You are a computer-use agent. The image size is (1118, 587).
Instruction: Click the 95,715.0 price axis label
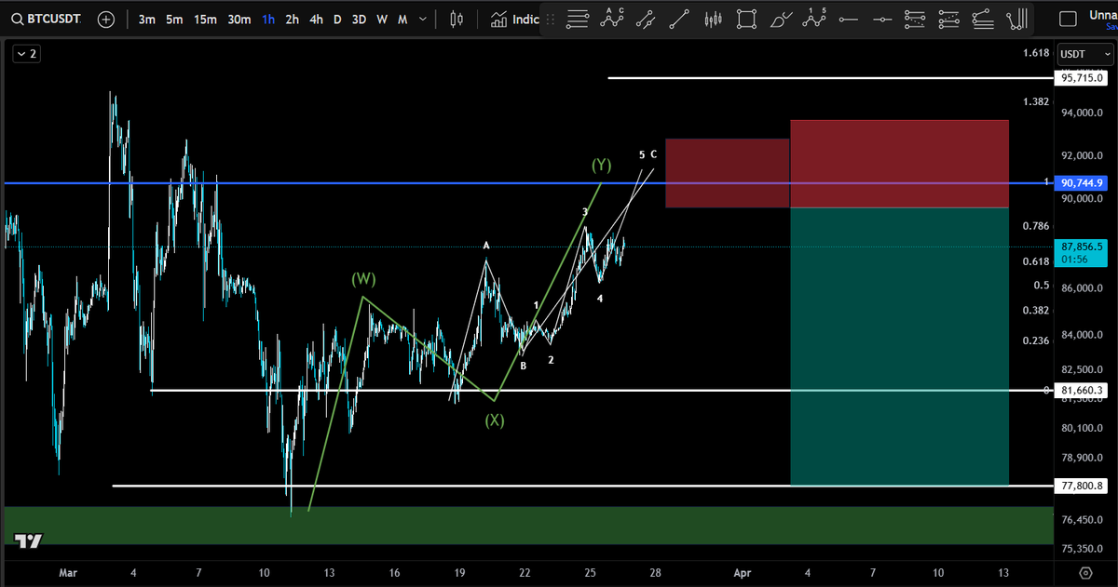point(1082,79)
